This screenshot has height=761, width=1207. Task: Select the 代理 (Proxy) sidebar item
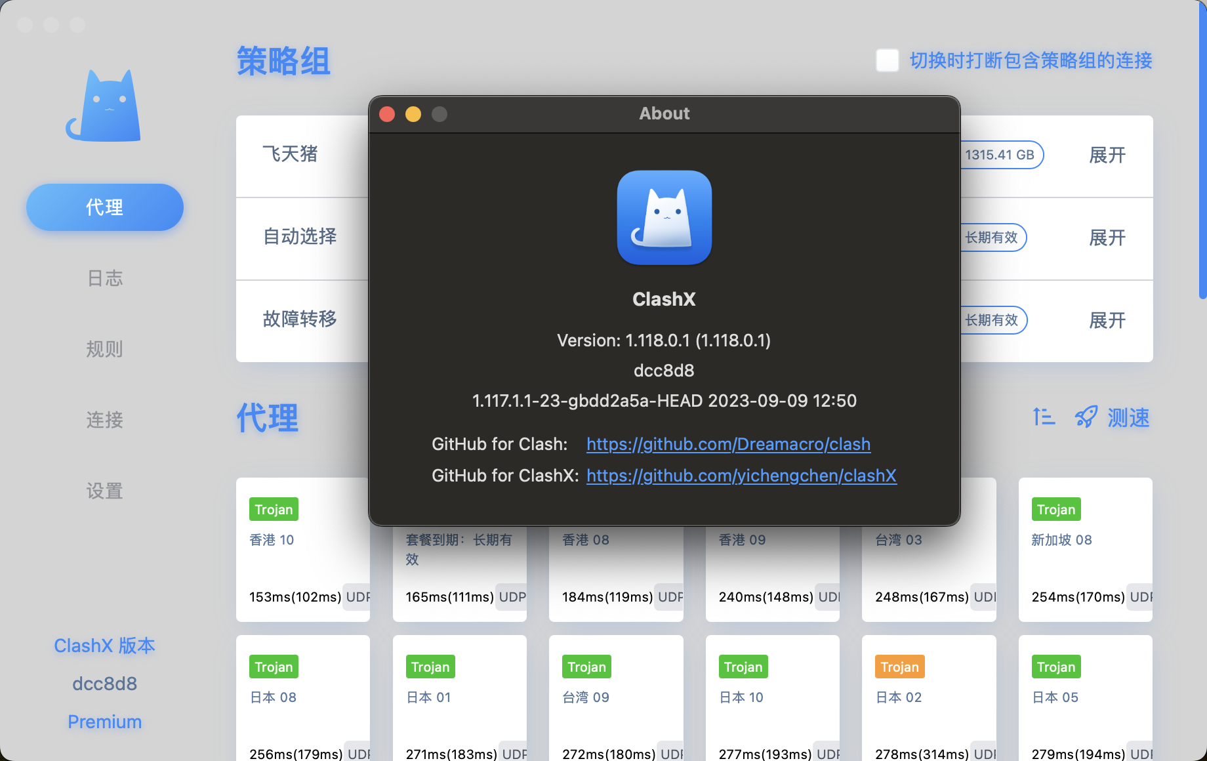tap(104, 207)
